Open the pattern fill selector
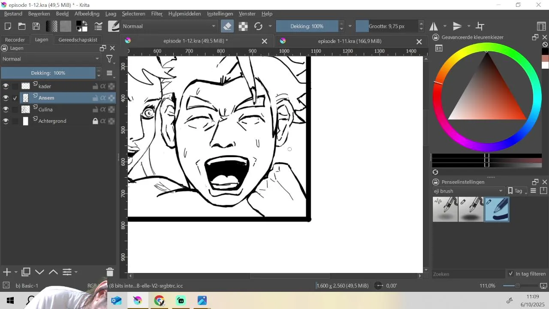The image size is (549, 309). click(66, 26)
